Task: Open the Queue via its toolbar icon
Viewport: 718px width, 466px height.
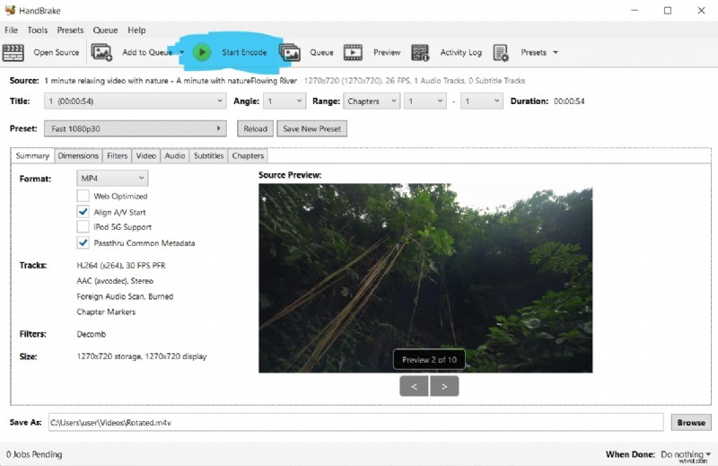Action: tap(290, 52)
